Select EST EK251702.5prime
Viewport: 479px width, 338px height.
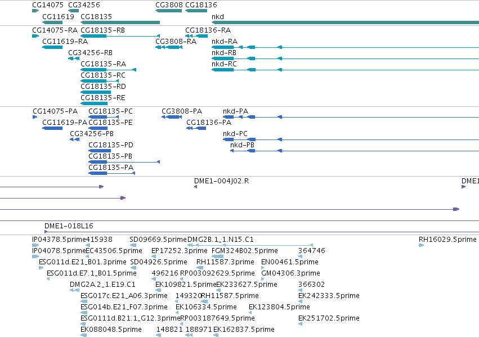click(301, 324)
